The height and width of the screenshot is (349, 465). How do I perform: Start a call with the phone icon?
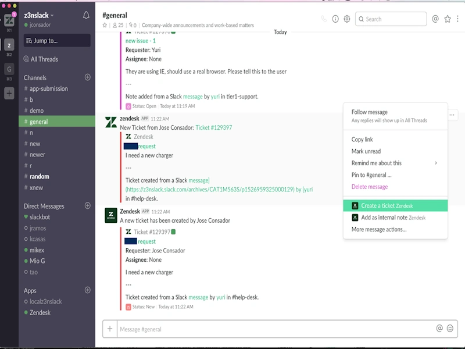click(x=324, y=19)
